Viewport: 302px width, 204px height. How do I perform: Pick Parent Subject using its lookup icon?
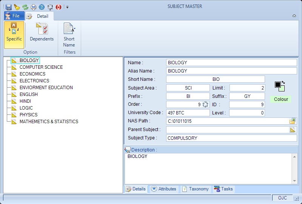pyautogui.click(x=292, y=130)
